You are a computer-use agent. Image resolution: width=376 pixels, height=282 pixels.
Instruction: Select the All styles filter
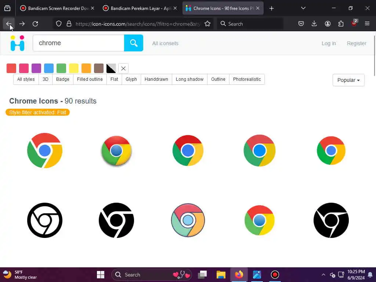click(26, 79)
